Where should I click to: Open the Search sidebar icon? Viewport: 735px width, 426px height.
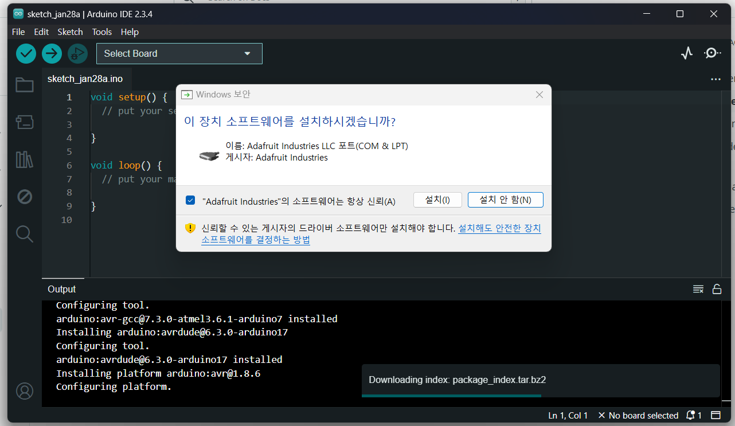[x=24, y=233]
